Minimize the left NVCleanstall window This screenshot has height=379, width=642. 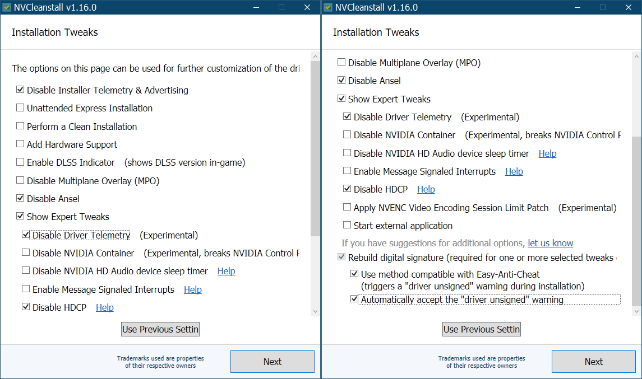(256, 7)
